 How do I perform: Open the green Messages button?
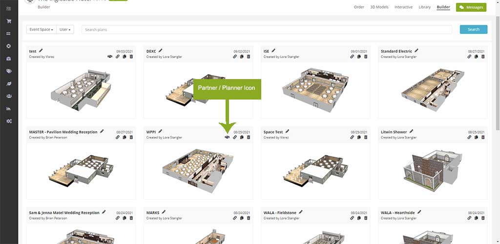coord(471,7)
